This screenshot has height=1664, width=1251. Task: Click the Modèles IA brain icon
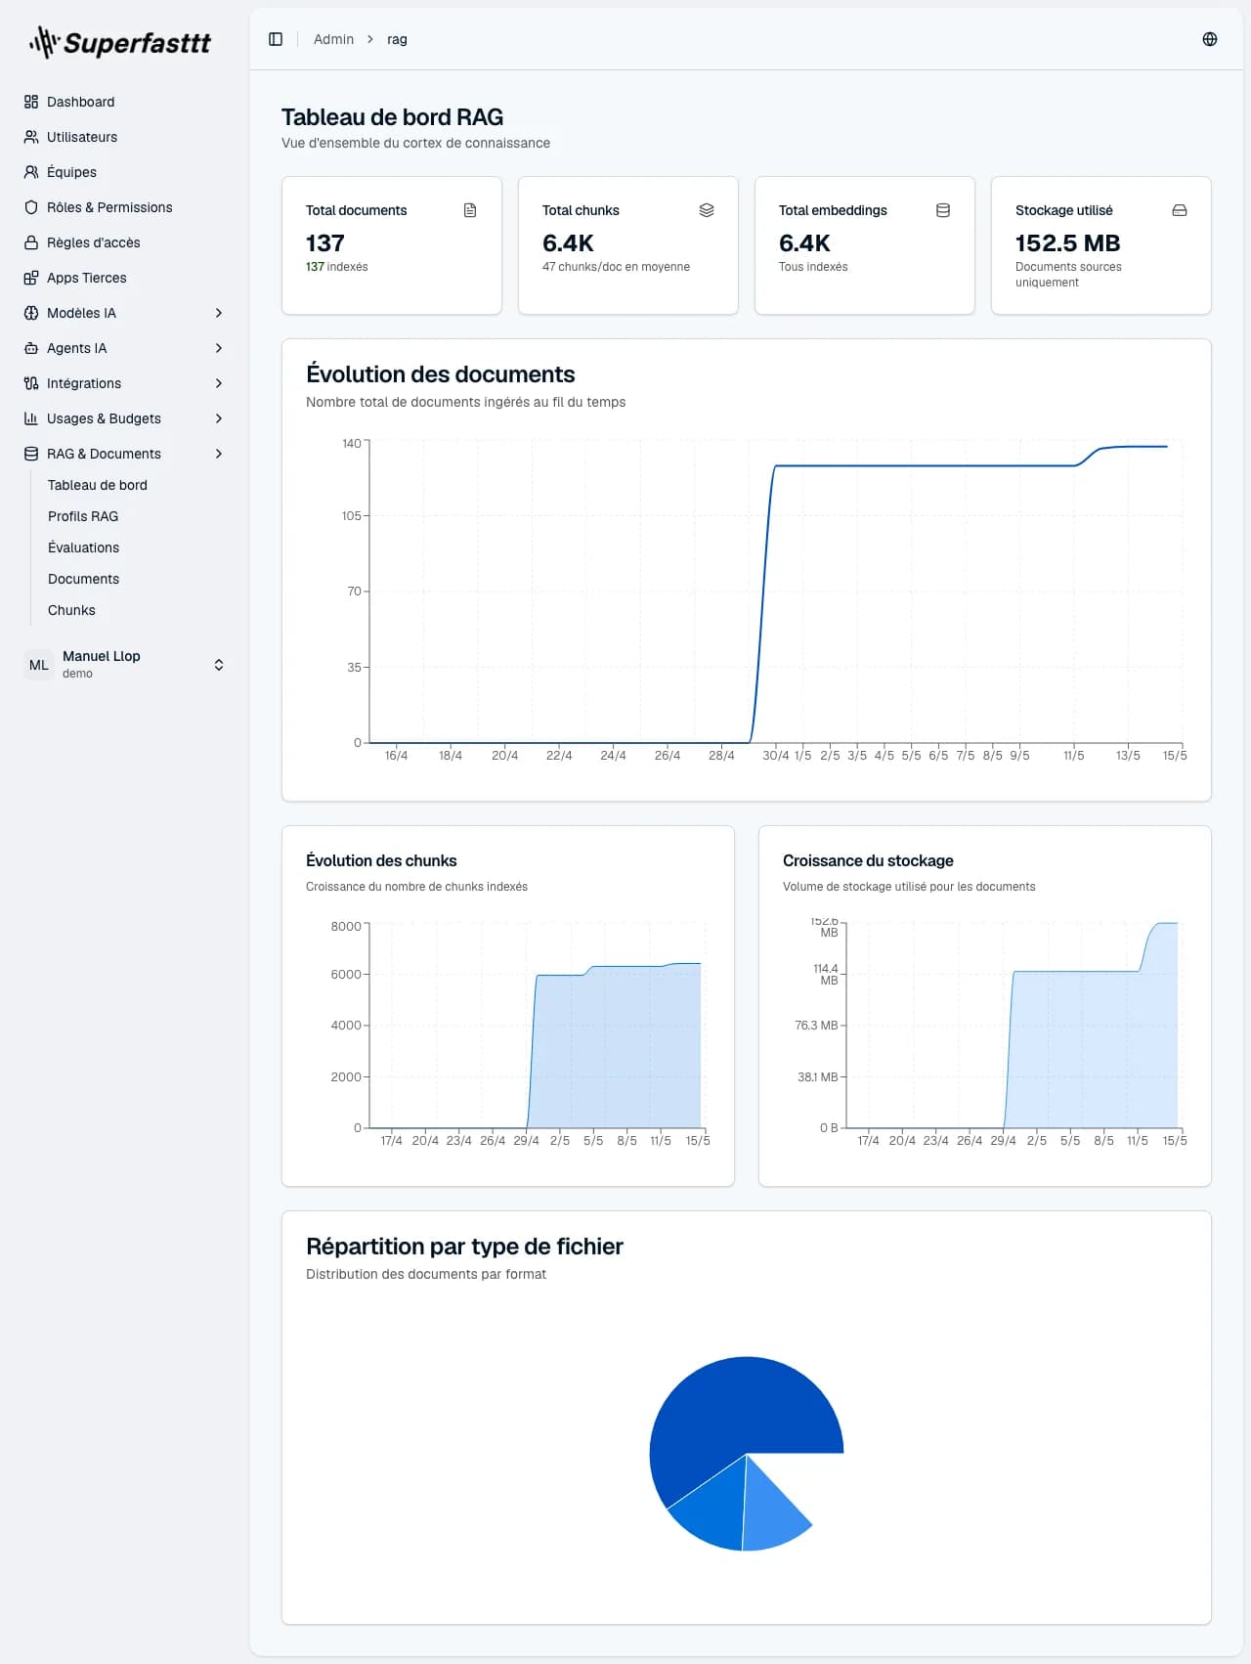[31, 313]
